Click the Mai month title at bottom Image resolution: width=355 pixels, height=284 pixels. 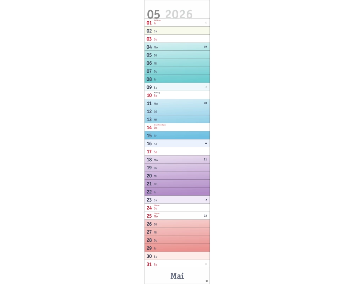point(177,276)
